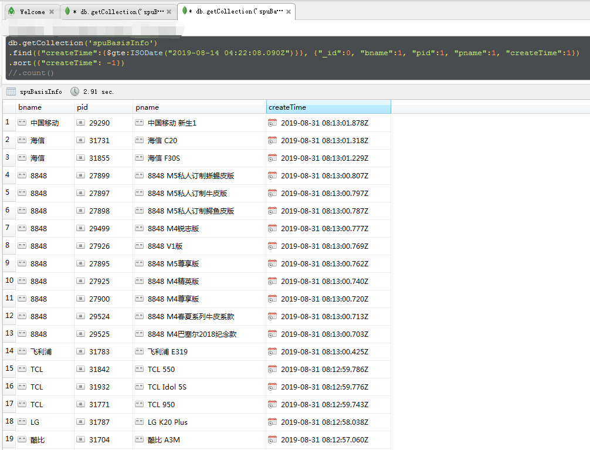The image size is (590, 450).
Task: Select pname cell LG K20 Plus
Action: [199, 422]
